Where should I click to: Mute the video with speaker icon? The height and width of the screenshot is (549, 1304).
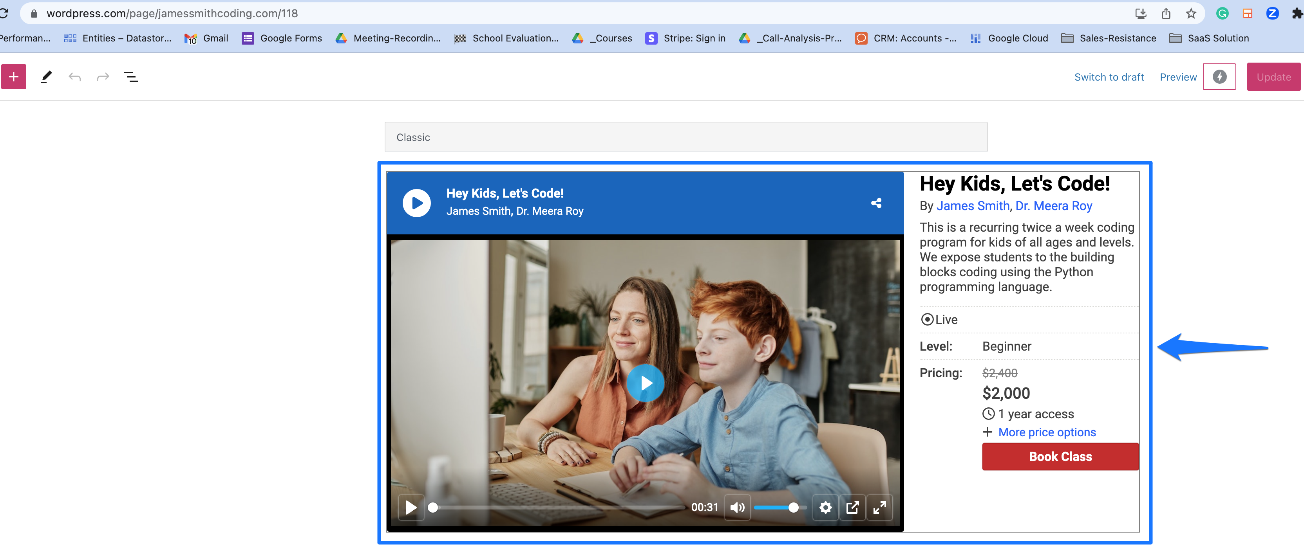(x=737, y=507)
